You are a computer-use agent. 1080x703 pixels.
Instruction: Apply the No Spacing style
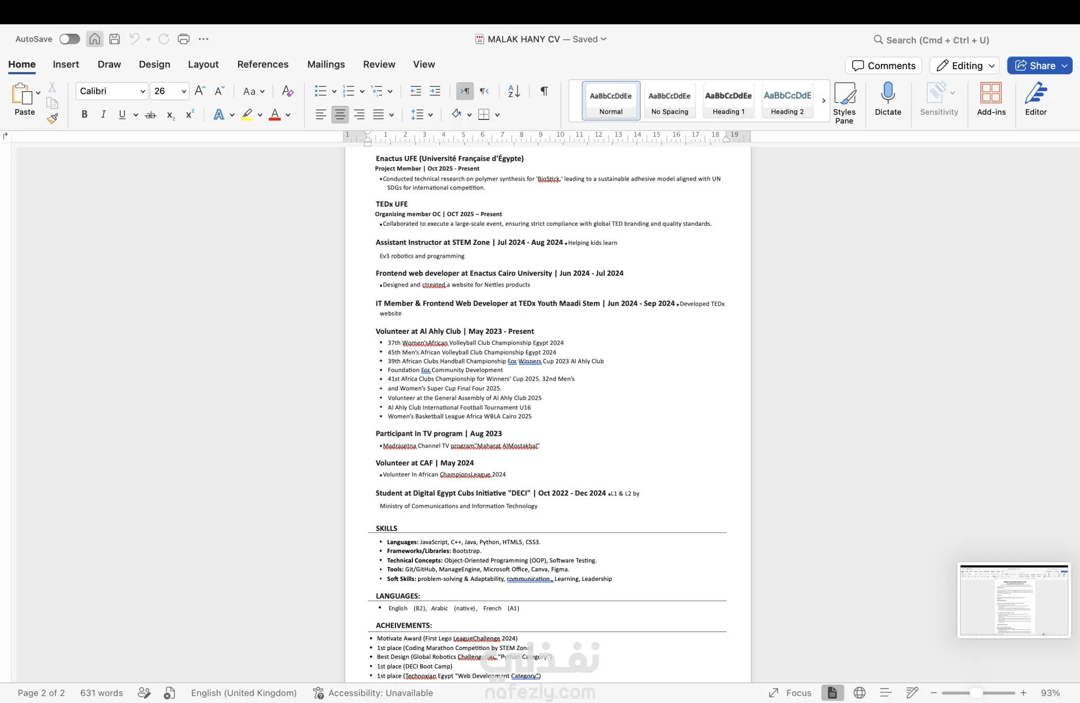(669, 100)
